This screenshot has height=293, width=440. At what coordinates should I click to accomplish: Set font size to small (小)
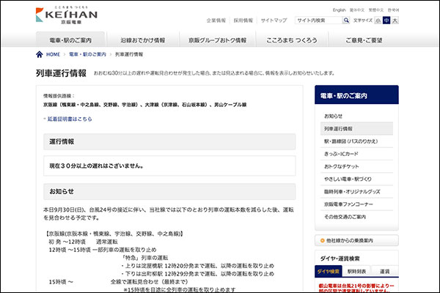point(377,21)
